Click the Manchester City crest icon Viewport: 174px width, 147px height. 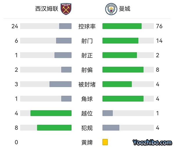click(110, 9)
